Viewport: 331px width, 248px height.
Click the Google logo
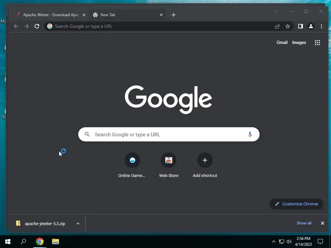pos(168,99)
